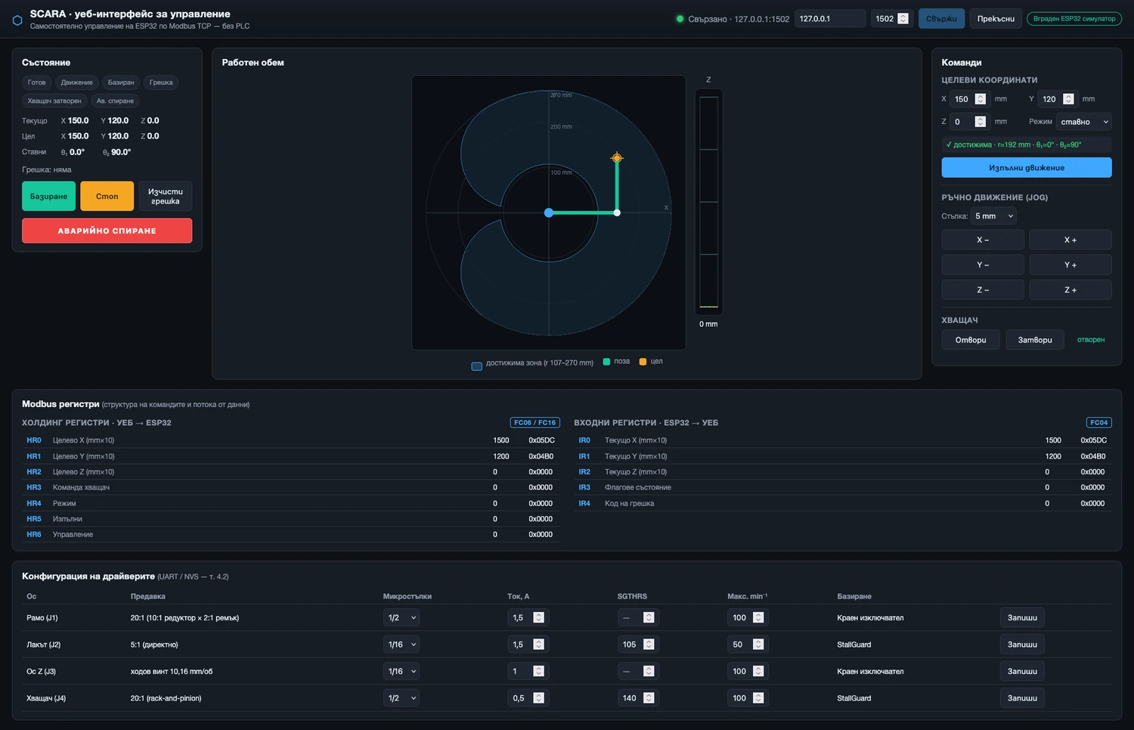Click the Хващач затворен status chip
The image size is (1134, 730).
tap(54, 101)
